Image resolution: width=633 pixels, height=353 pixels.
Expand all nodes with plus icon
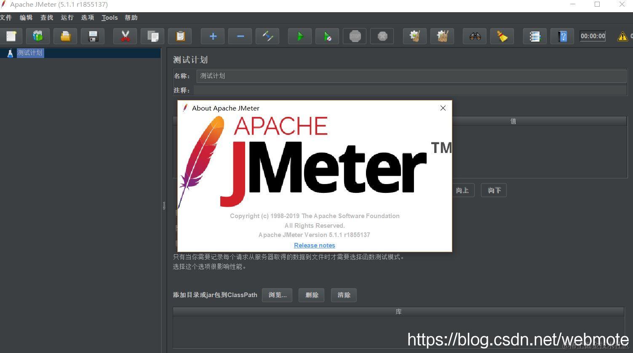213,36
